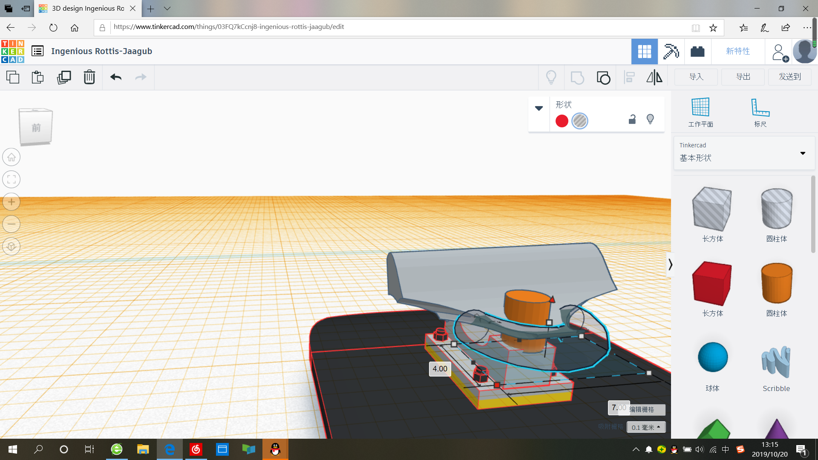Image resolution: width=818 pixels, height=460 pixels.
Task: Undo the last action
Action: tap(116, 77)
